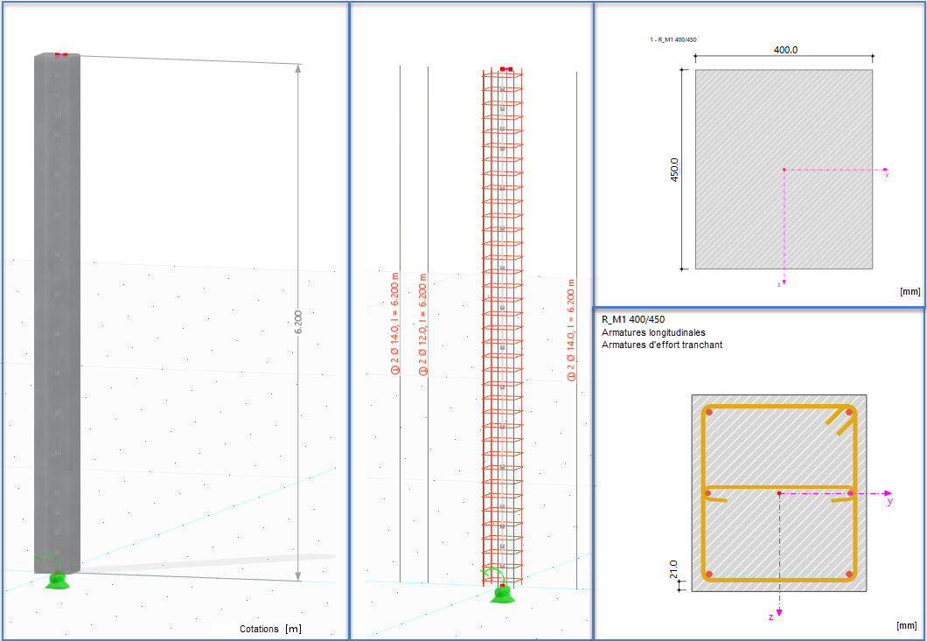Click 'Armatures d'effort tranchant' text
Image resolution: width=927 pixels, height=641 pixels.
pyautogui.click(x=662, y=345)
